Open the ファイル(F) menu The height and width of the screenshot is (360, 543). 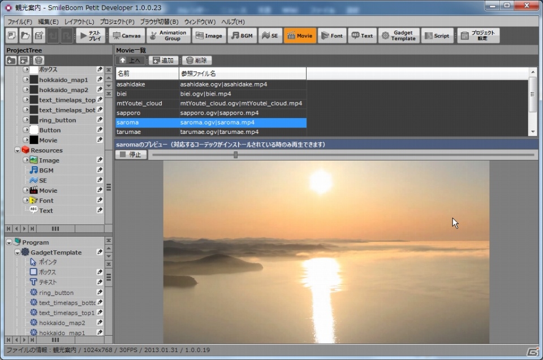click(20, 21)
